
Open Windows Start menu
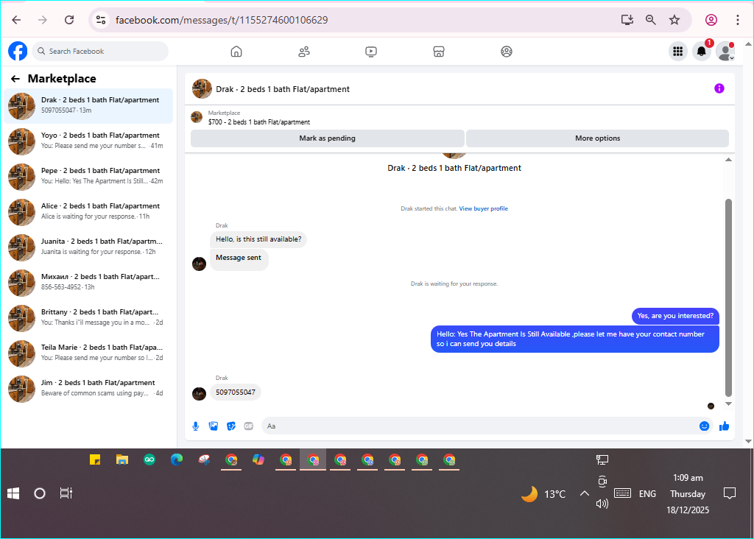pyautogui.click(x=13, y=493)
